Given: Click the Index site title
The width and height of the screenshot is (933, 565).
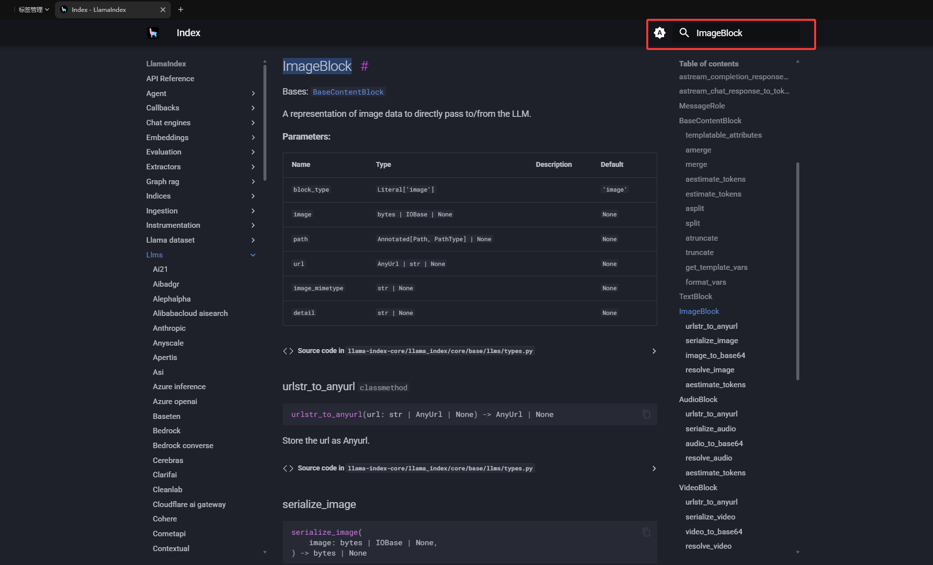Looking at the screenshot, I should tap(188, 33).
